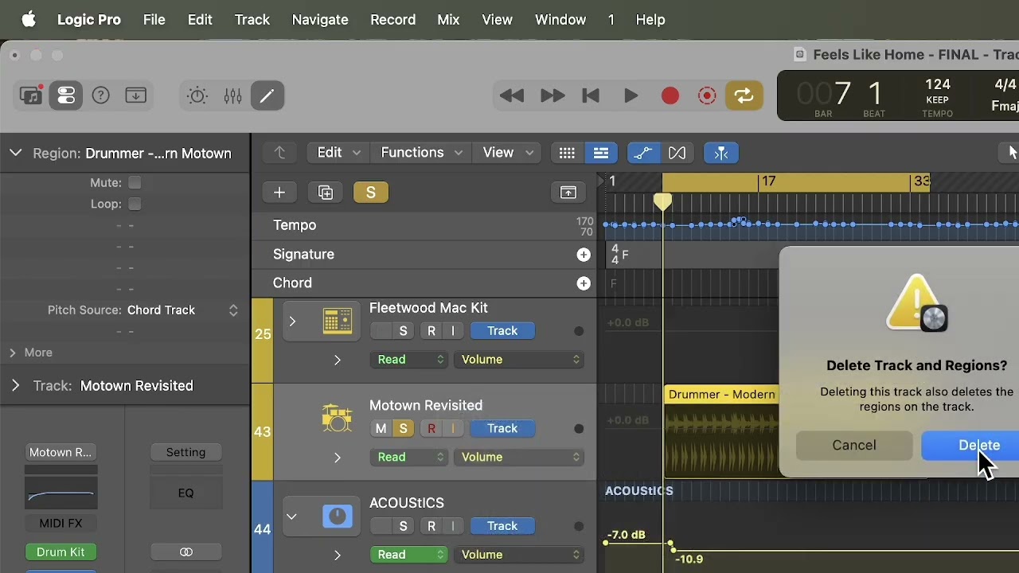Open the Navigate menu

(x=320, y=20)
